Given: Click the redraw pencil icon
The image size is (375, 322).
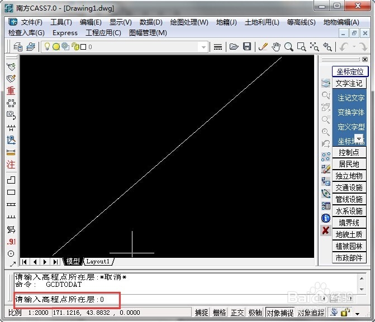Looking at the screenshot, I should pyautogui.click(x=263, y=46).
